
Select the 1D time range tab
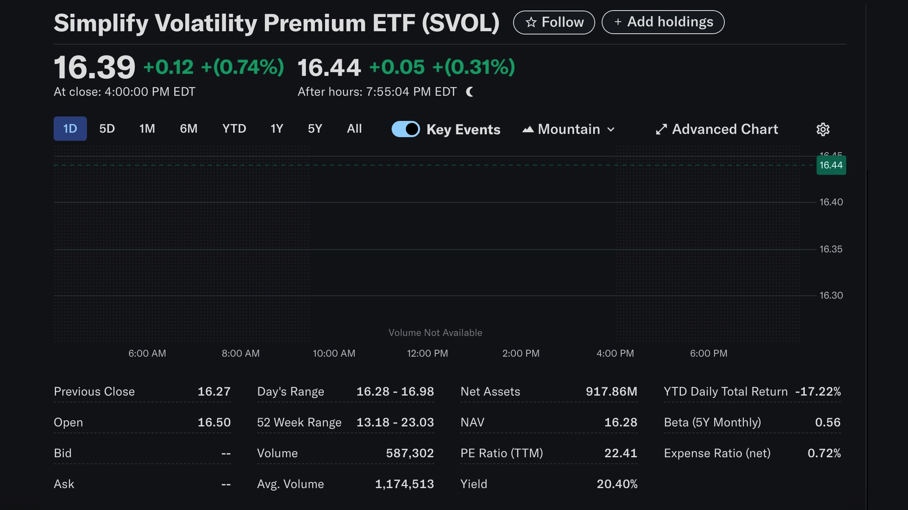[x=70, y=129]
